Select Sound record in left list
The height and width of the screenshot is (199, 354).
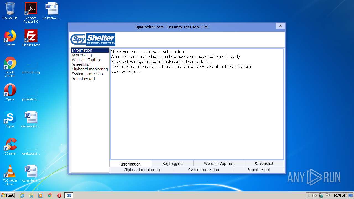(90, 78)
